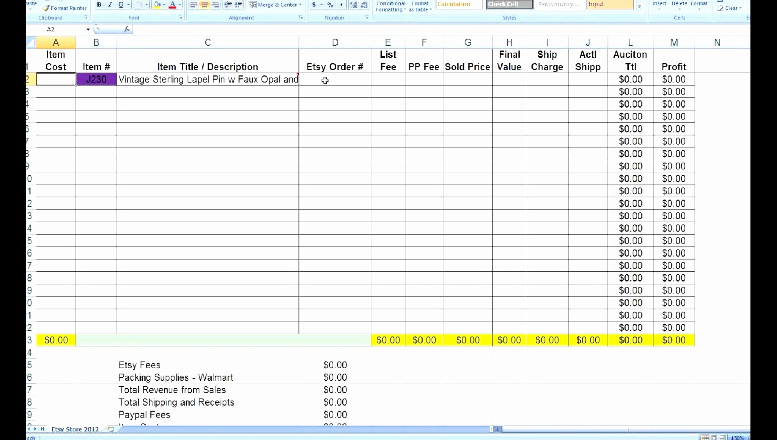Select the fill color bucket icon

click(157, 4)
